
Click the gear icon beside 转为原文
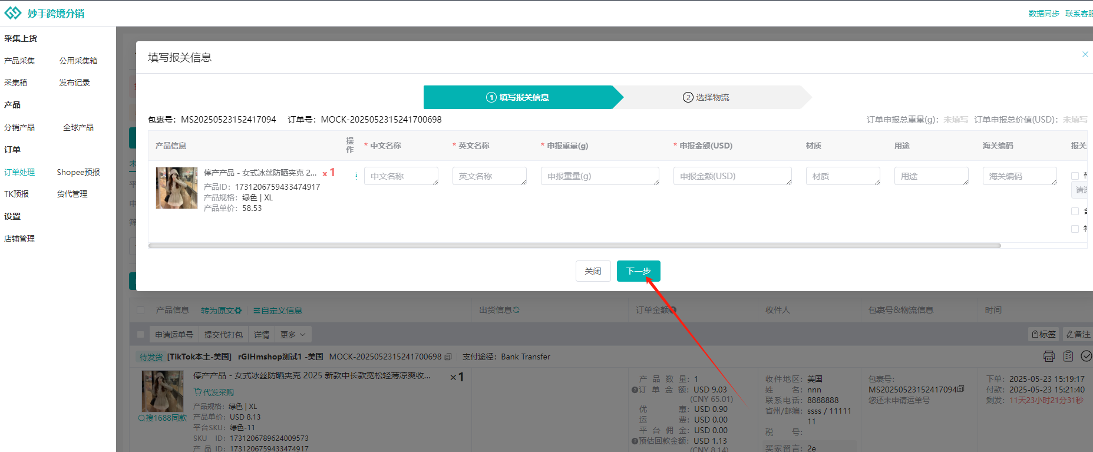tap(238, 311)
